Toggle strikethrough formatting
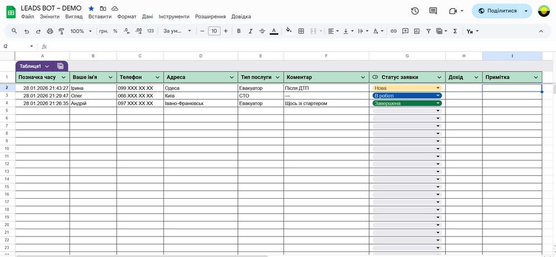This screenshot has height=257, width=556. pyautogui.click(x=262, y=31)
